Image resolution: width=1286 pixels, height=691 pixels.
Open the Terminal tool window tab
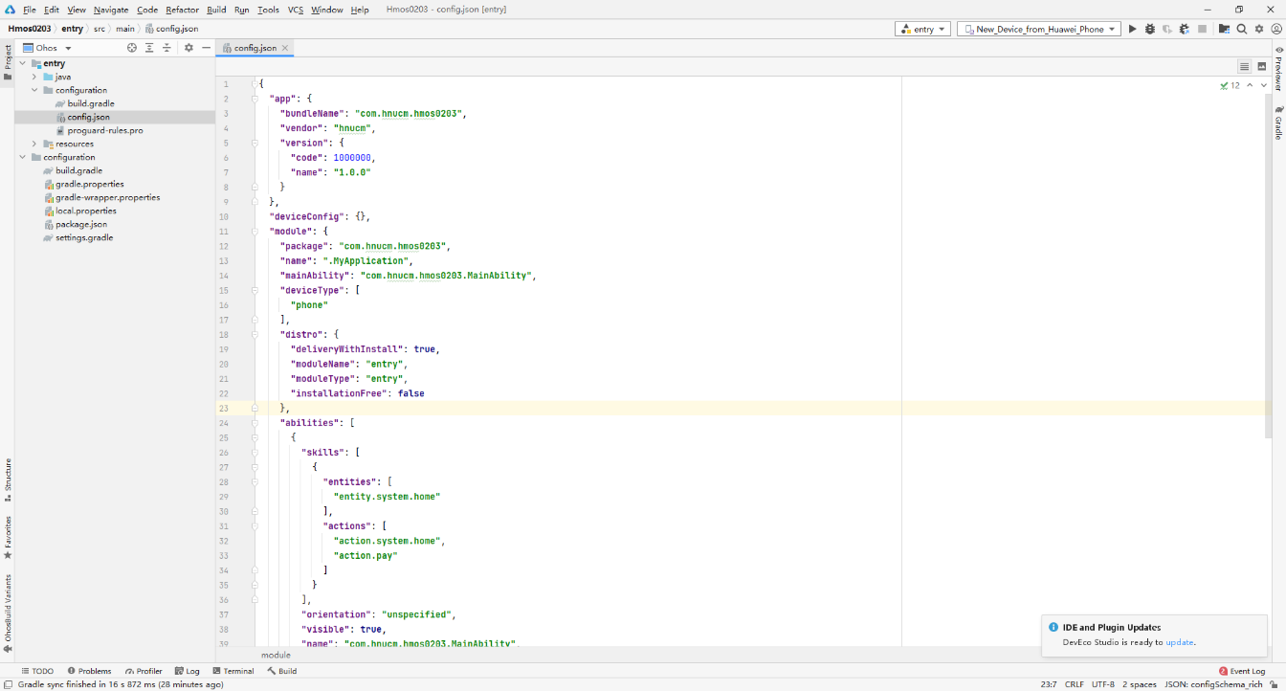233,671
